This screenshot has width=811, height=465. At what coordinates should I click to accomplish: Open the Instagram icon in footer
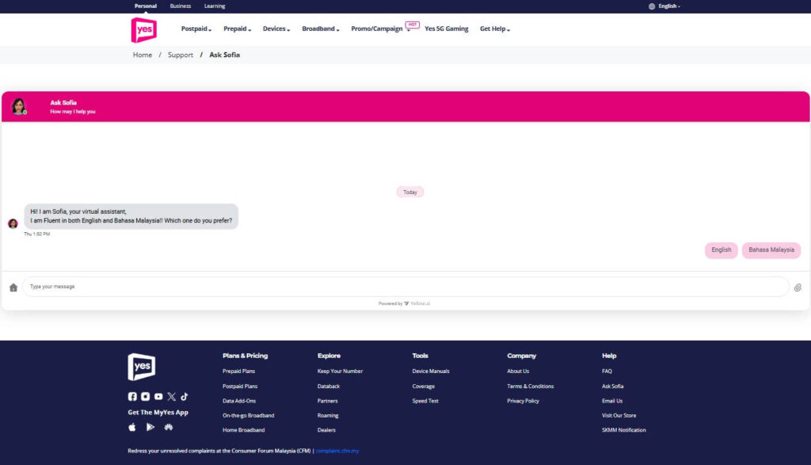[x=145, y=396]
